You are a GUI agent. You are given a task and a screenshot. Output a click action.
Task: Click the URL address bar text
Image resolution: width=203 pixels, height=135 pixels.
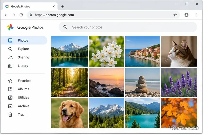(x=54, y=15)
